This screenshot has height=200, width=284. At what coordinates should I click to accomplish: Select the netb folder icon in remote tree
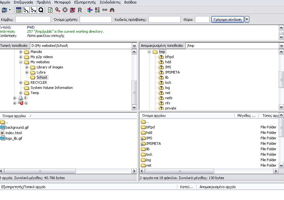tap(161, 98)
